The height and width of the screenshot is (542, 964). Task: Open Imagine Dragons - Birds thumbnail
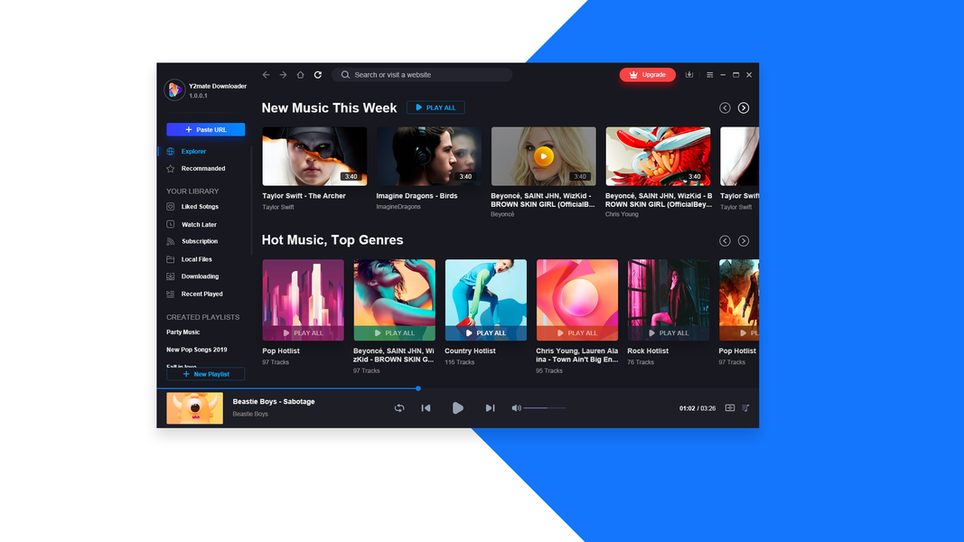click(429, 156)
